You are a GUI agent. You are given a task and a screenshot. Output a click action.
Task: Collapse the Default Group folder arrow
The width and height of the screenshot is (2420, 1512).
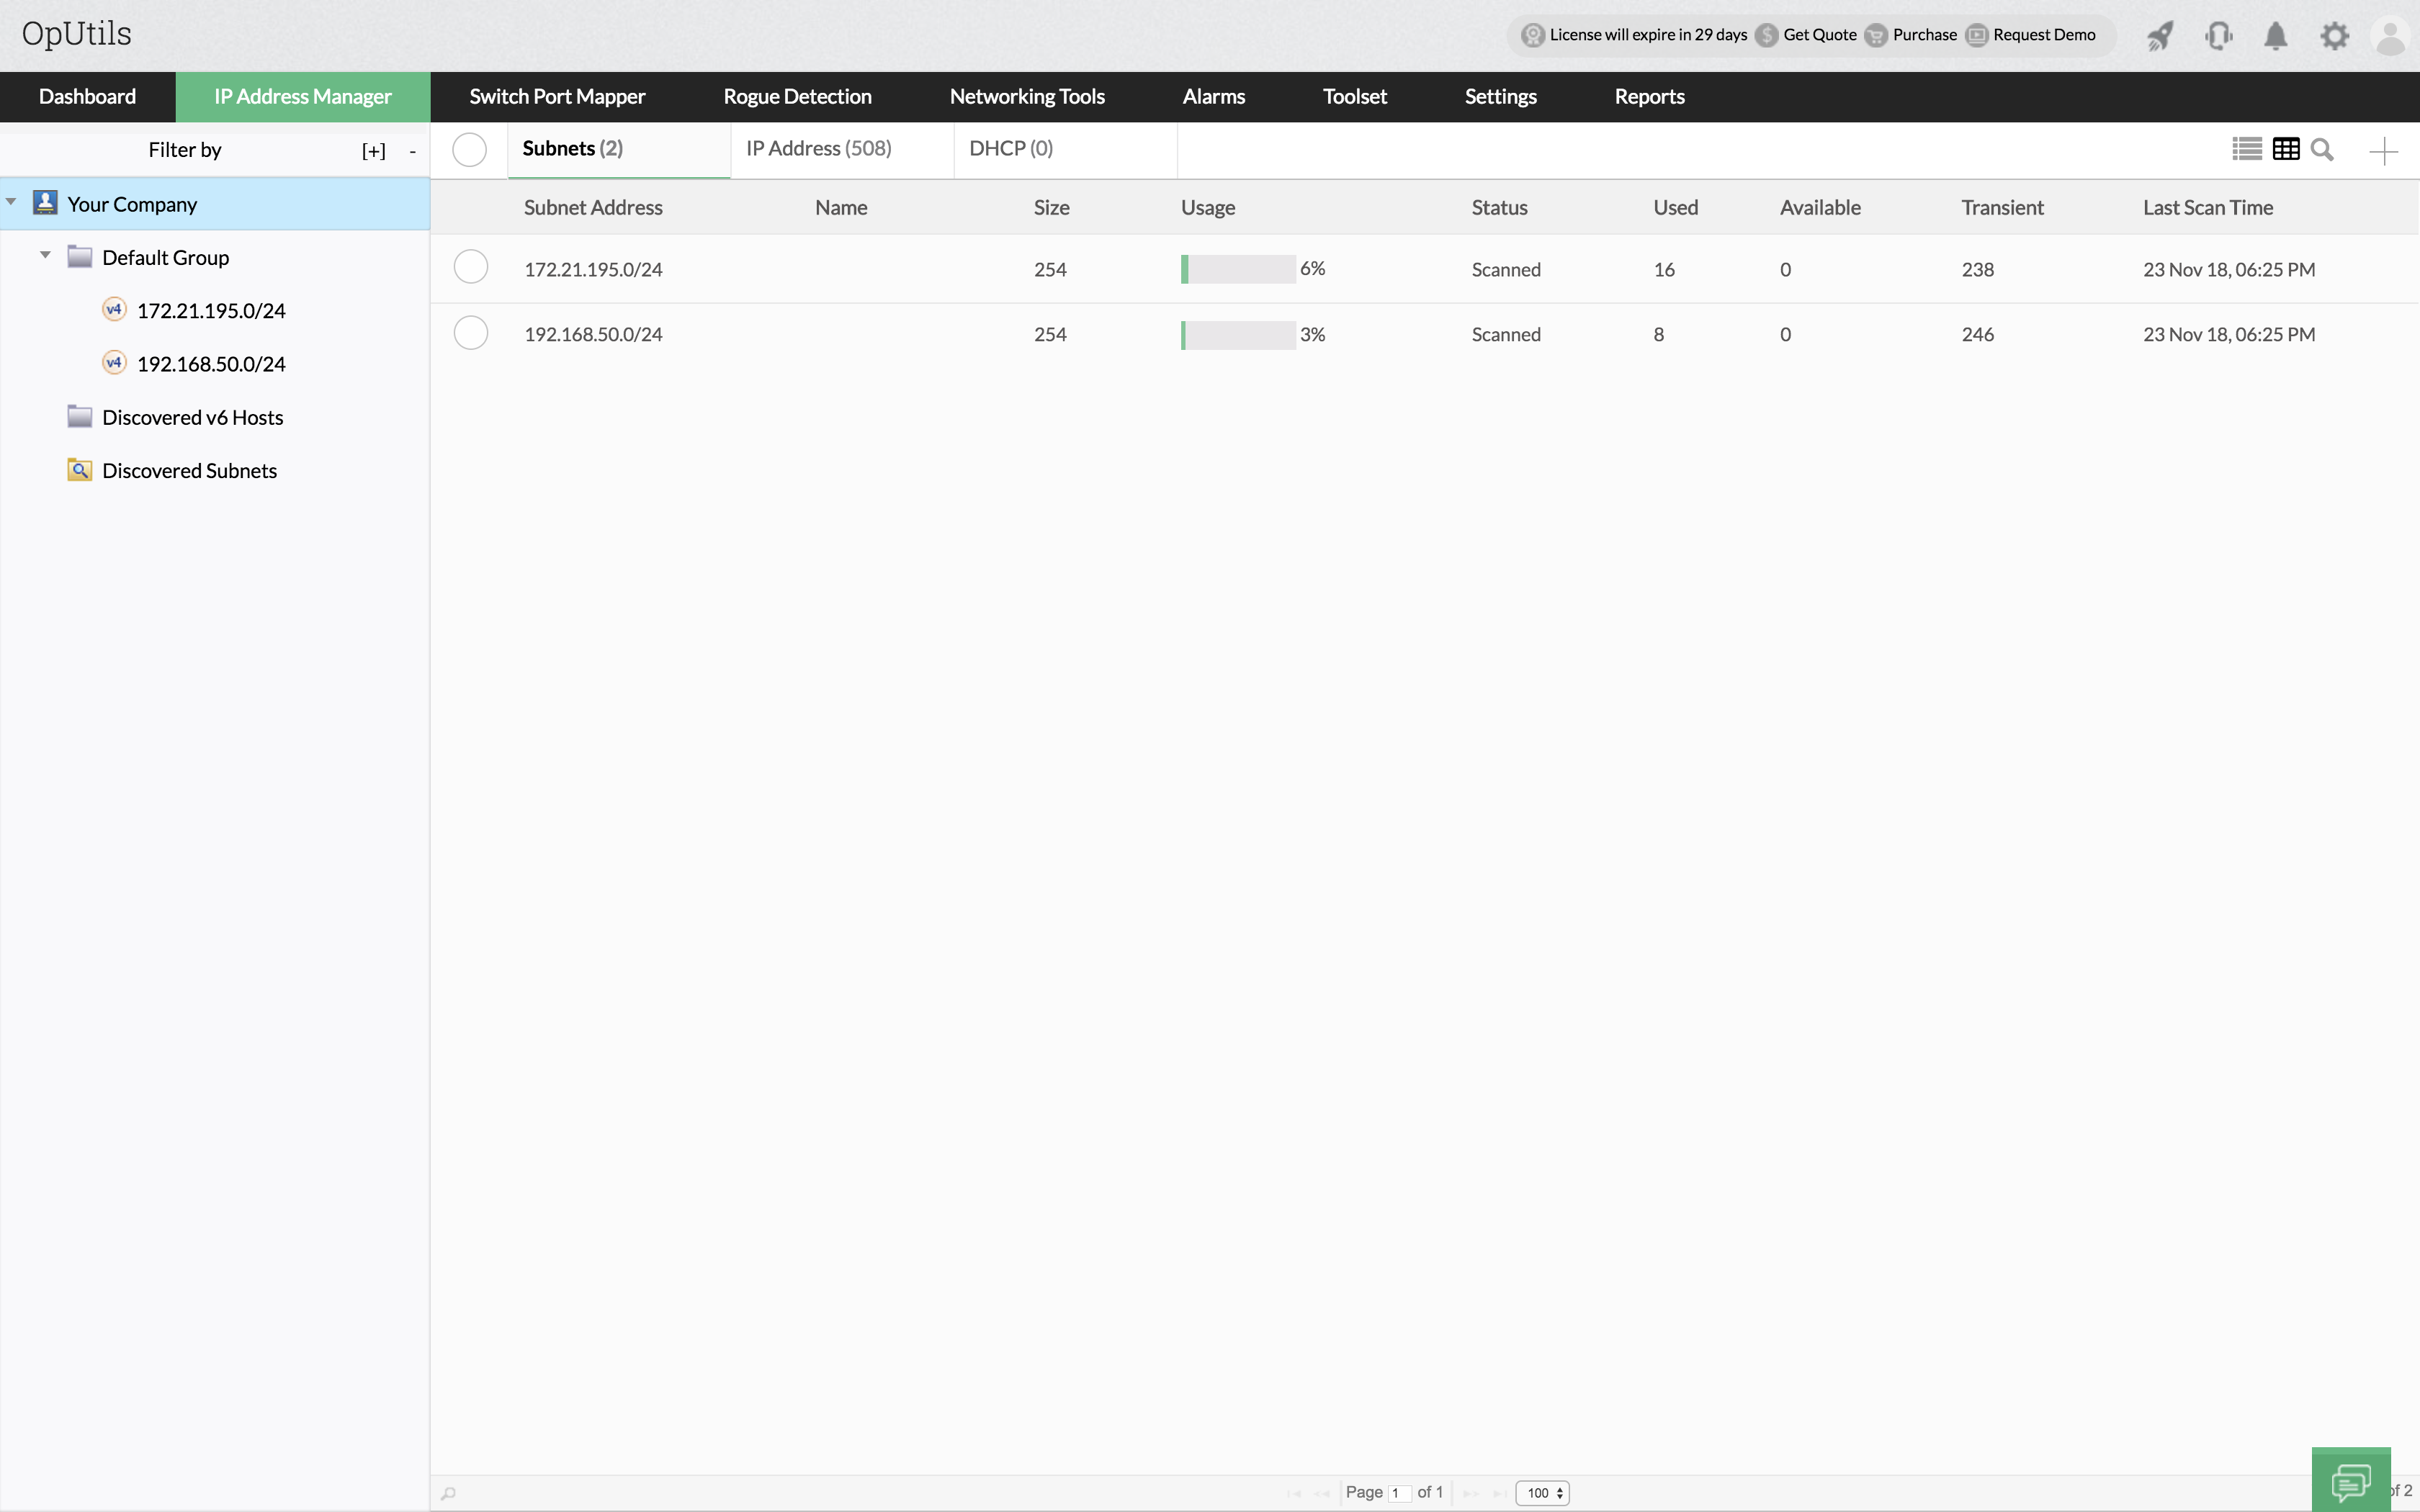click(x=45, y=255)
